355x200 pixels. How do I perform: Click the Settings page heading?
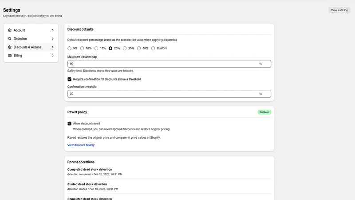(x=12, y=10)
